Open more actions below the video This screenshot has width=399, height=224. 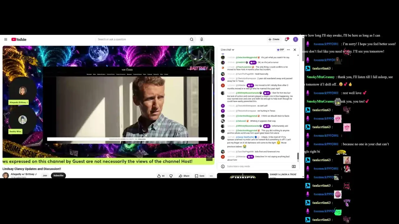(211, 176)
